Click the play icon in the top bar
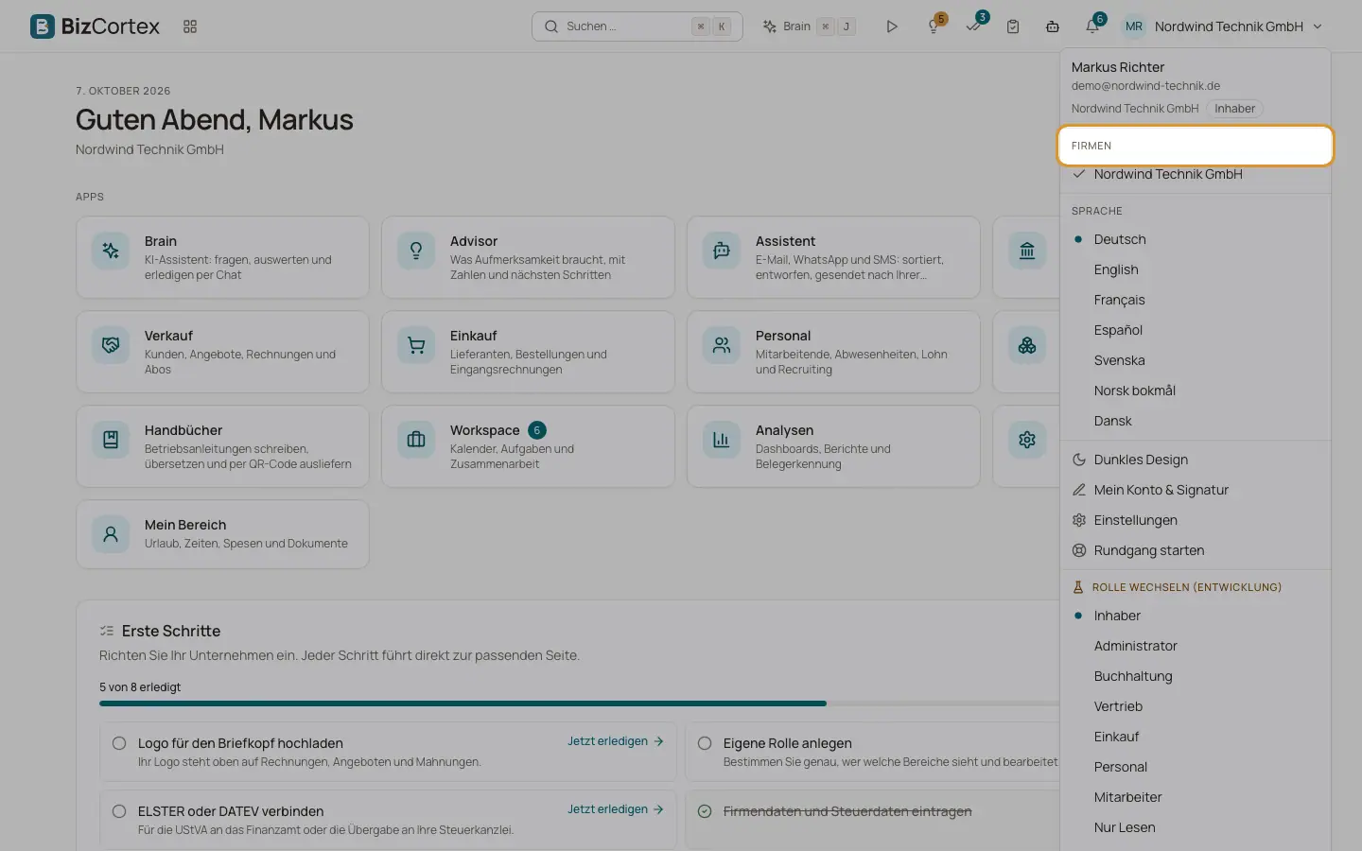 point(892,26)
